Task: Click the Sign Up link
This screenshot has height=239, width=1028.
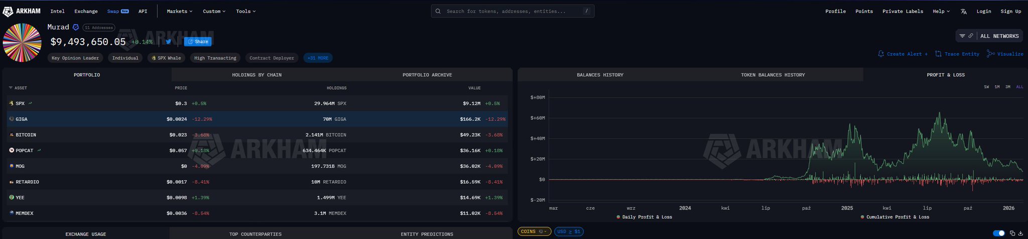Action: [x=1011, y=11]
